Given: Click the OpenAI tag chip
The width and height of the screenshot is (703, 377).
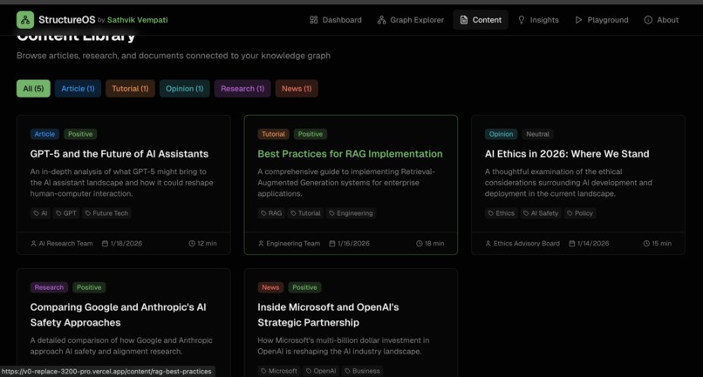Looking at the screenshot, I should point(321,371).
